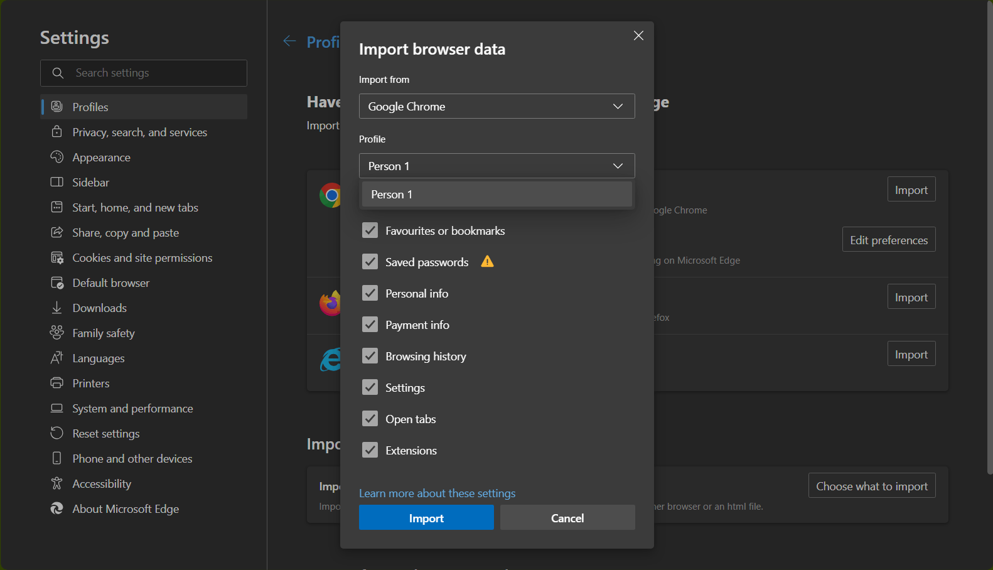
Task: Uncheck Personal info checkbox
Action: [x=370, y=293]
